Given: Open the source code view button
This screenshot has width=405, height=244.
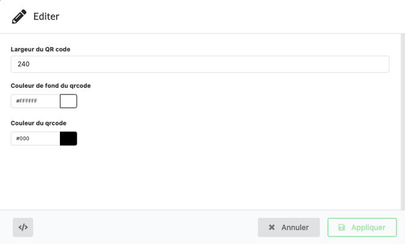Looking at the screenshot, I should pyautogui.click(x=23, y=227).
